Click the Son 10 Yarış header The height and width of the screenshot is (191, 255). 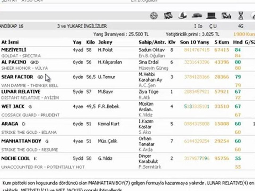pos(194,42)
